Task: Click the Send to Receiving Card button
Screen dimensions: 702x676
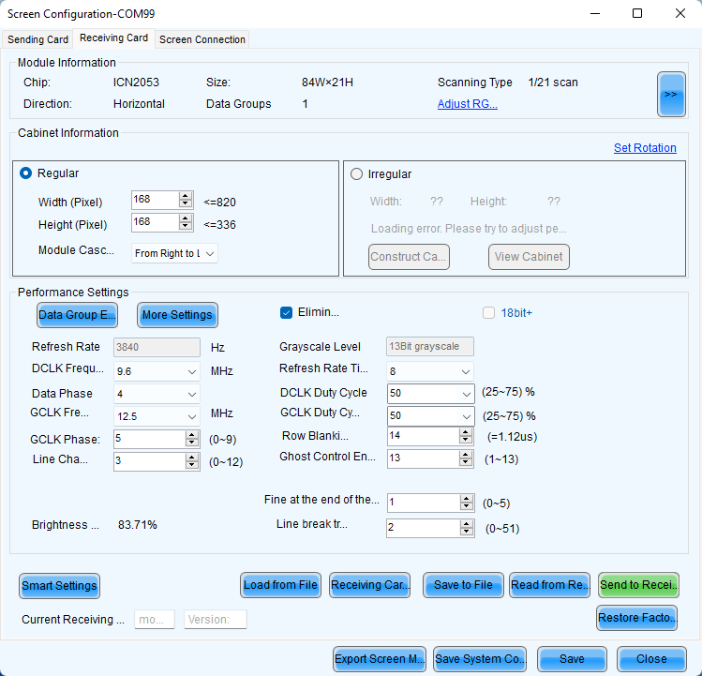Action: (x=638, y=585)
